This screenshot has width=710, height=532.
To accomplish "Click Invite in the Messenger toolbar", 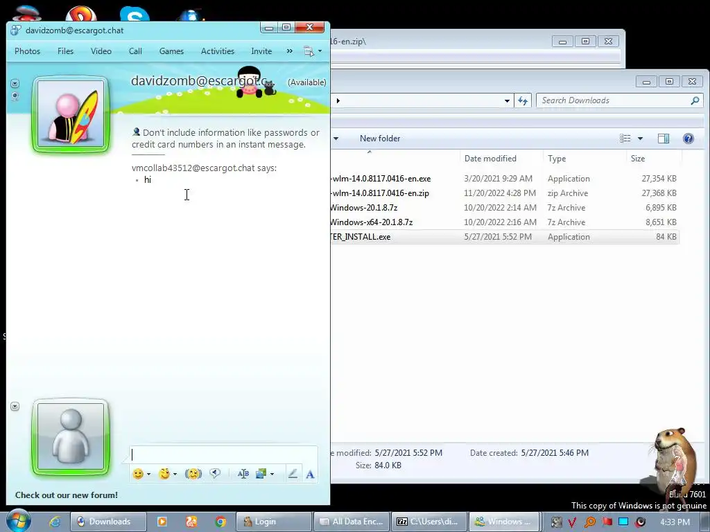I will click(261, 51).
